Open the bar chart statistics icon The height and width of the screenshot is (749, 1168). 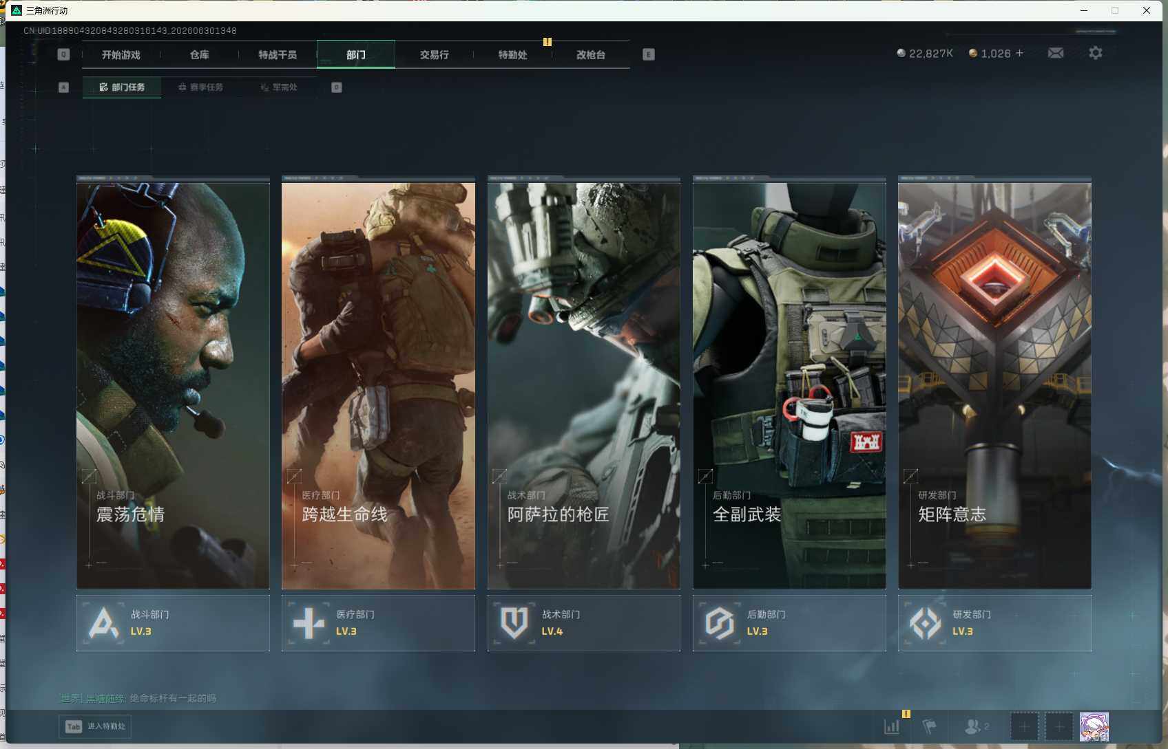pyautogui.click(x=892, y=726)
